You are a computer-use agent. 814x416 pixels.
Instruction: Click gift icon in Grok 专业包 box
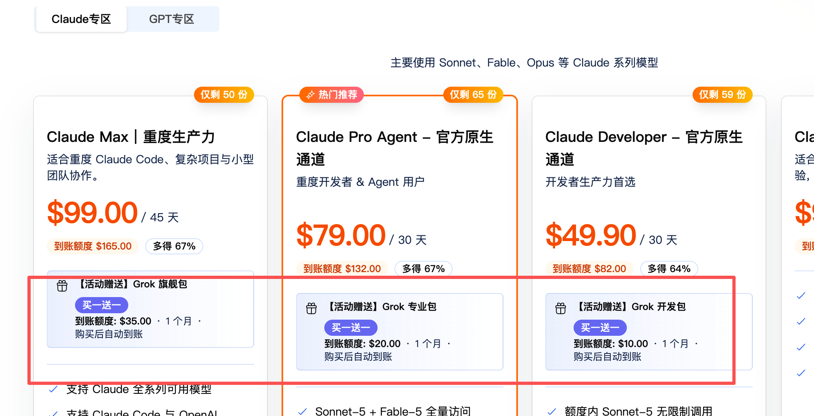[x=311, y=308]
